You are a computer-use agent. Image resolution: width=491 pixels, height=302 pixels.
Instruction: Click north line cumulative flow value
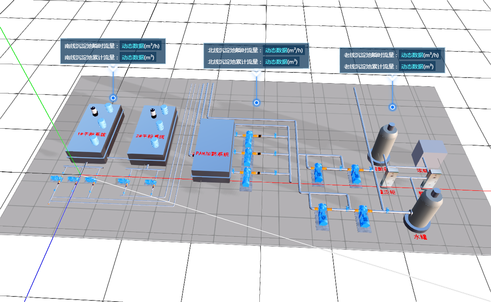[281, 62]
